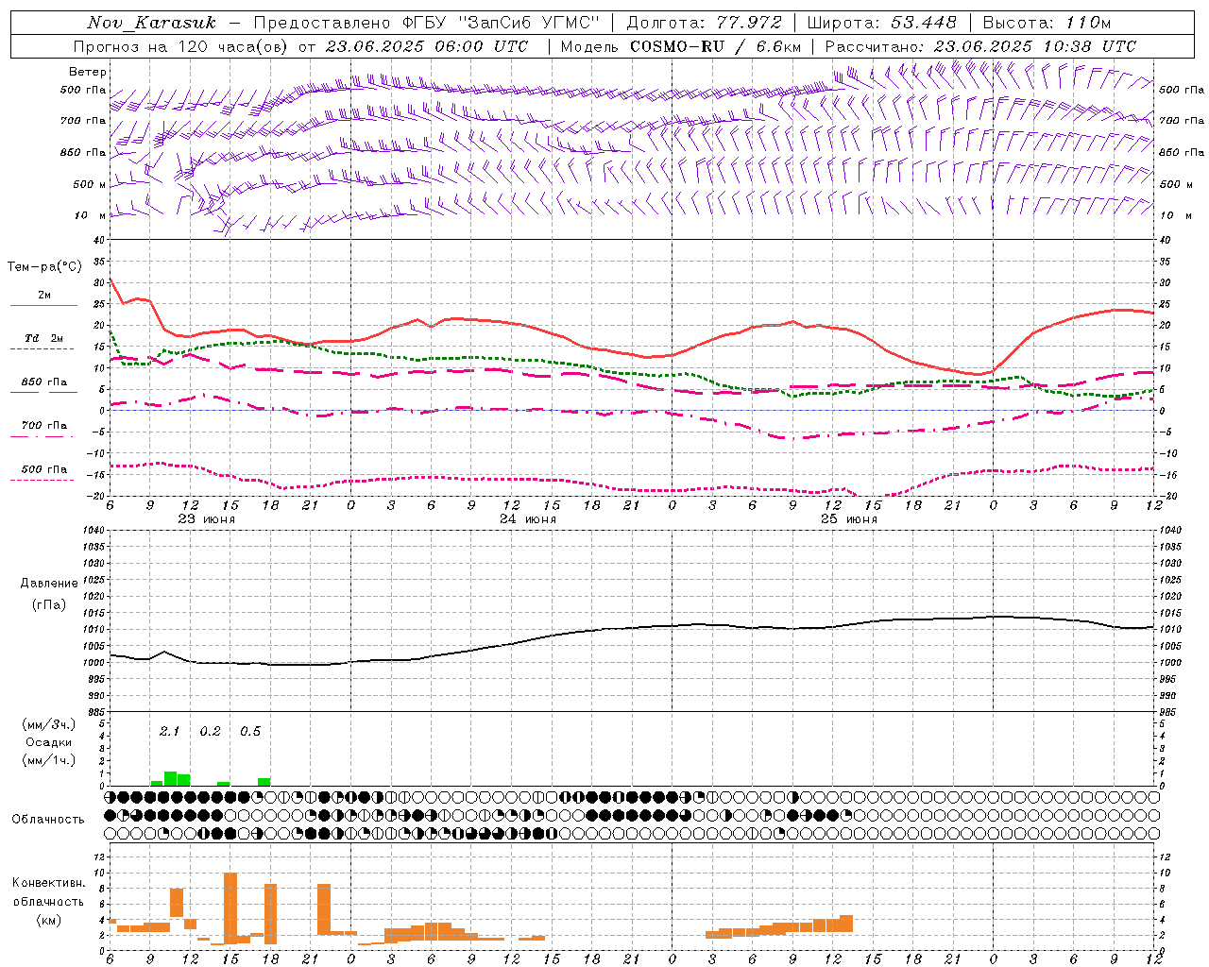
Task: Click the '0.2' precipitation amount
Action: (210, 732)
